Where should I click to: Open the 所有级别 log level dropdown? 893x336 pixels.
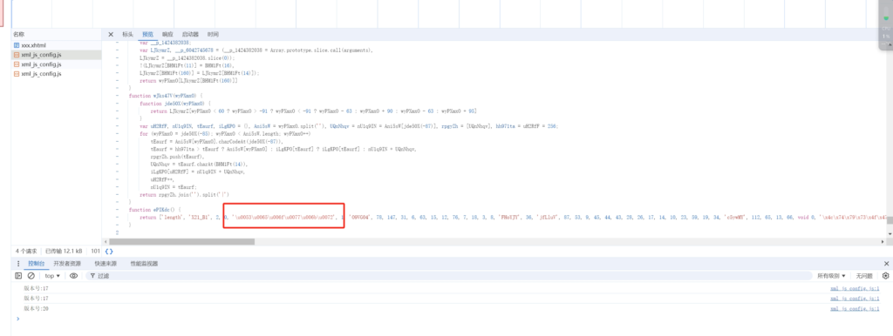[x=831, y=276]
